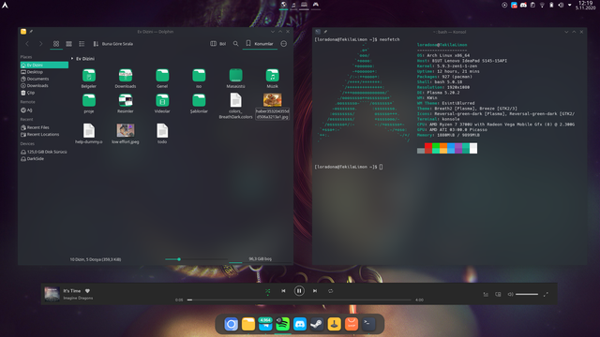The image size is (600, 337).
Task: Skip to the previous track
Action: point(283,291)
